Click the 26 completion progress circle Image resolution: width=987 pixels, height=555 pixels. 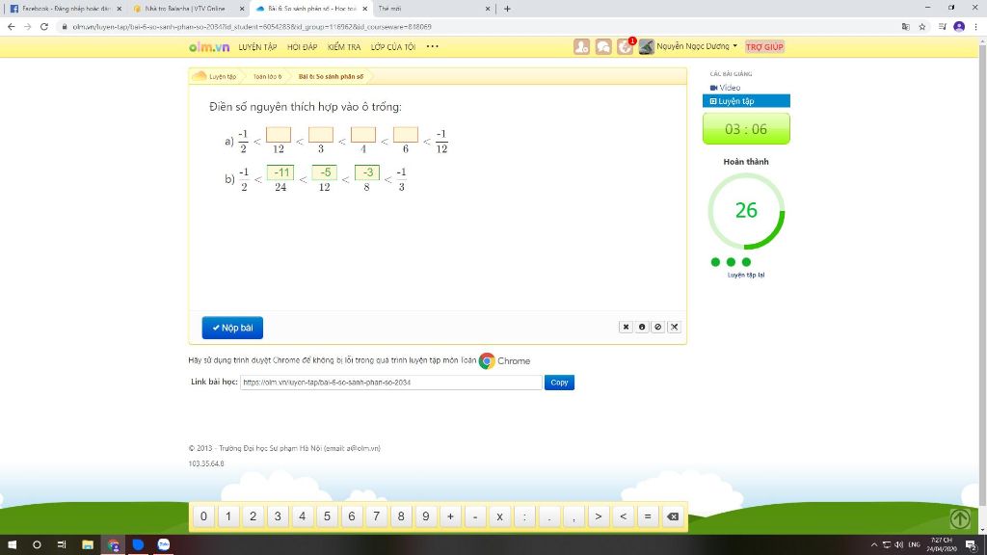[746, 211]
